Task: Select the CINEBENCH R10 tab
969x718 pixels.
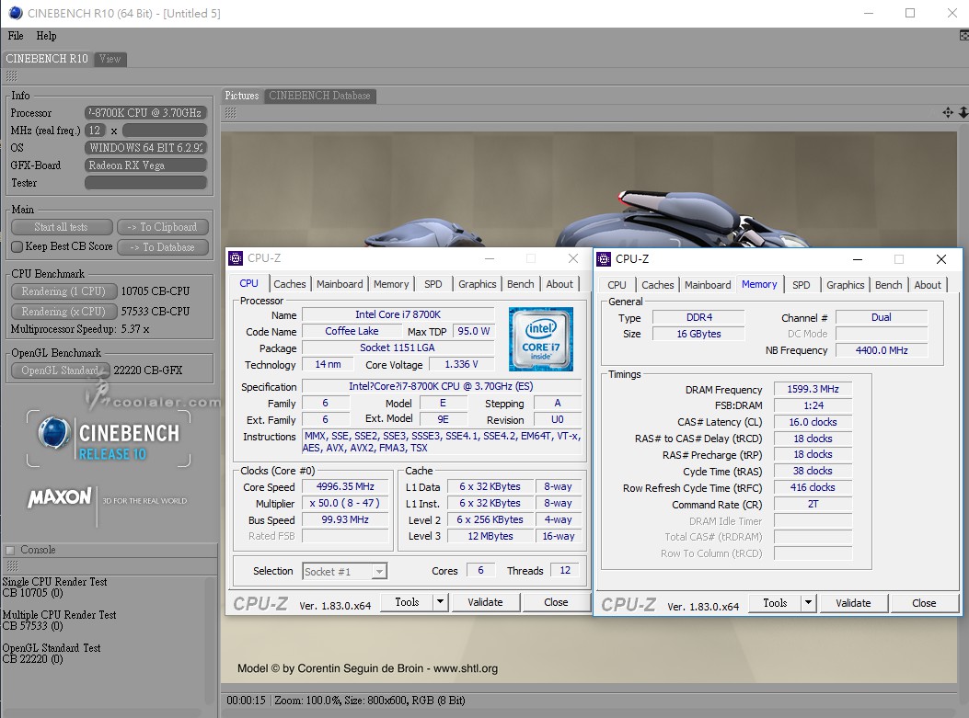Action: (47, 59)
